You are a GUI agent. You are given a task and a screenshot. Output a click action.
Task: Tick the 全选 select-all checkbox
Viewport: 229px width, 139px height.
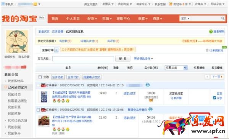tap(40, 77)
